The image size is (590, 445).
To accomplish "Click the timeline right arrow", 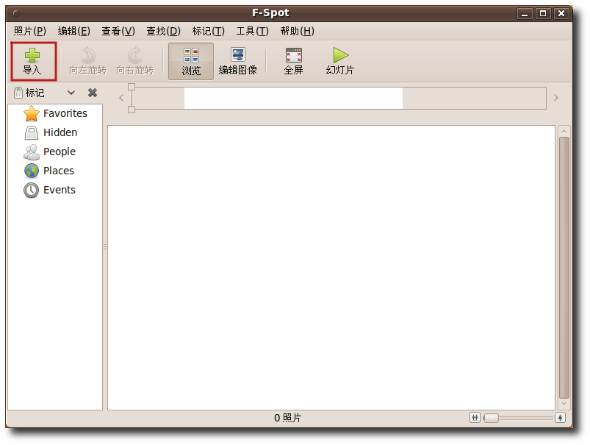I will 556,98.
